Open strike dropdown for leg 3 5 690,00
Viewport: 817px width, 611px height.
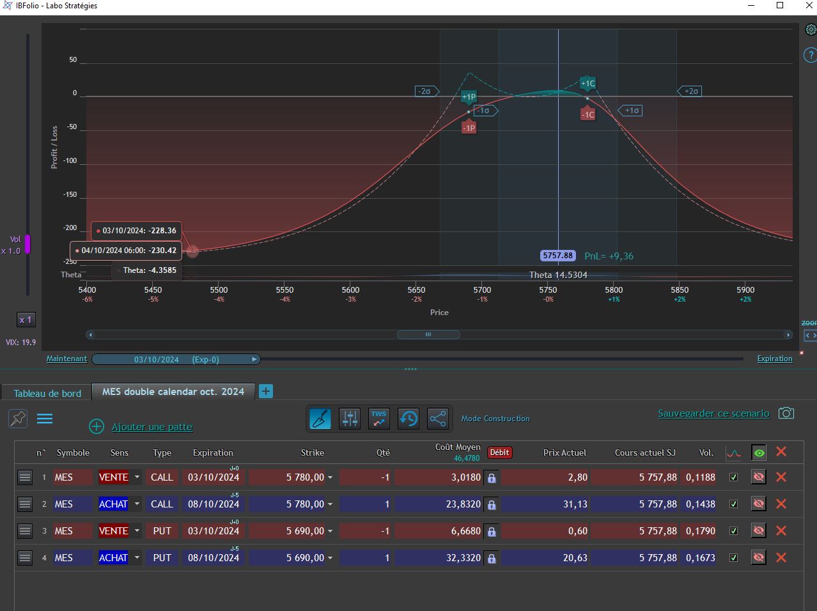pos(331,531)
